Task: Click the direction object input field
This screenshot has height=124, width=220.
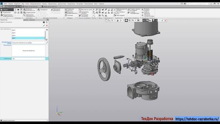Action: [x=29, y=43]
